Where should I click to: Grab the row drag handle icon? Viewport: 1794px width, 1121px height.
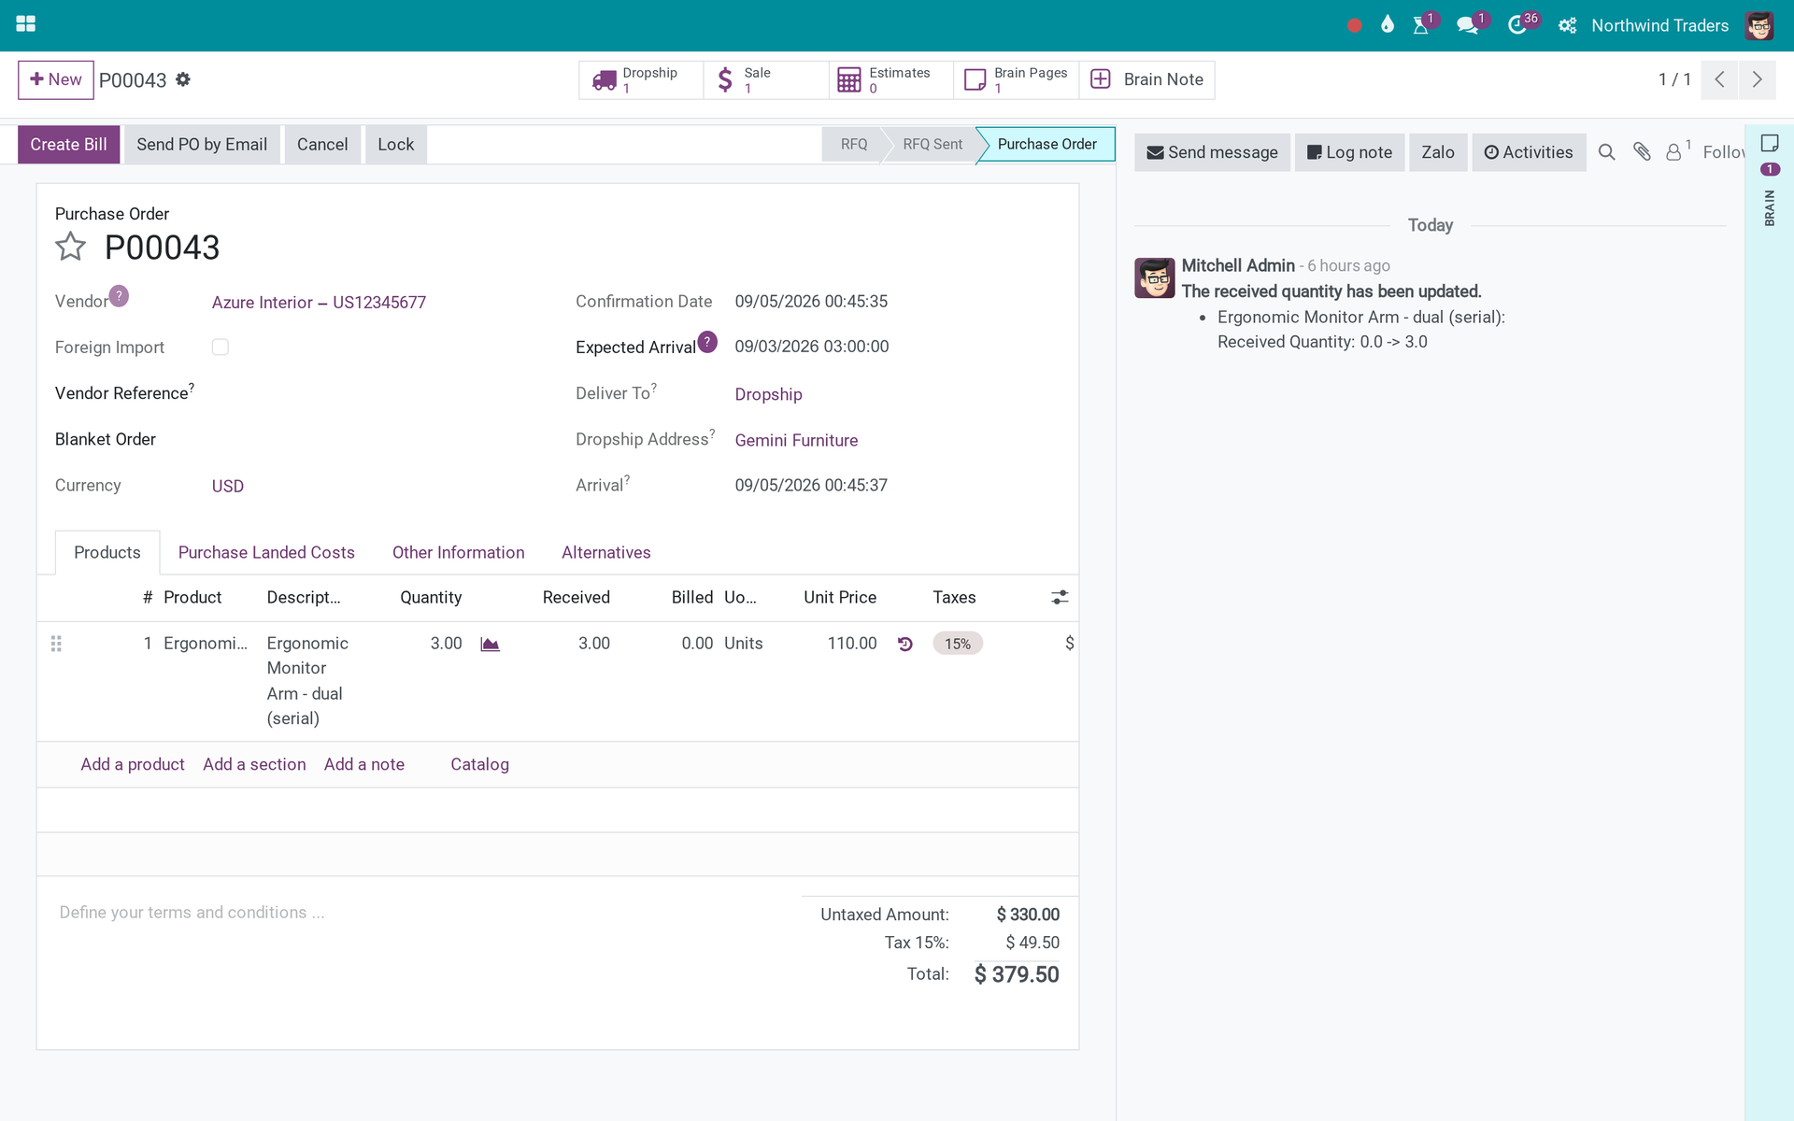(x=56, y=644)
